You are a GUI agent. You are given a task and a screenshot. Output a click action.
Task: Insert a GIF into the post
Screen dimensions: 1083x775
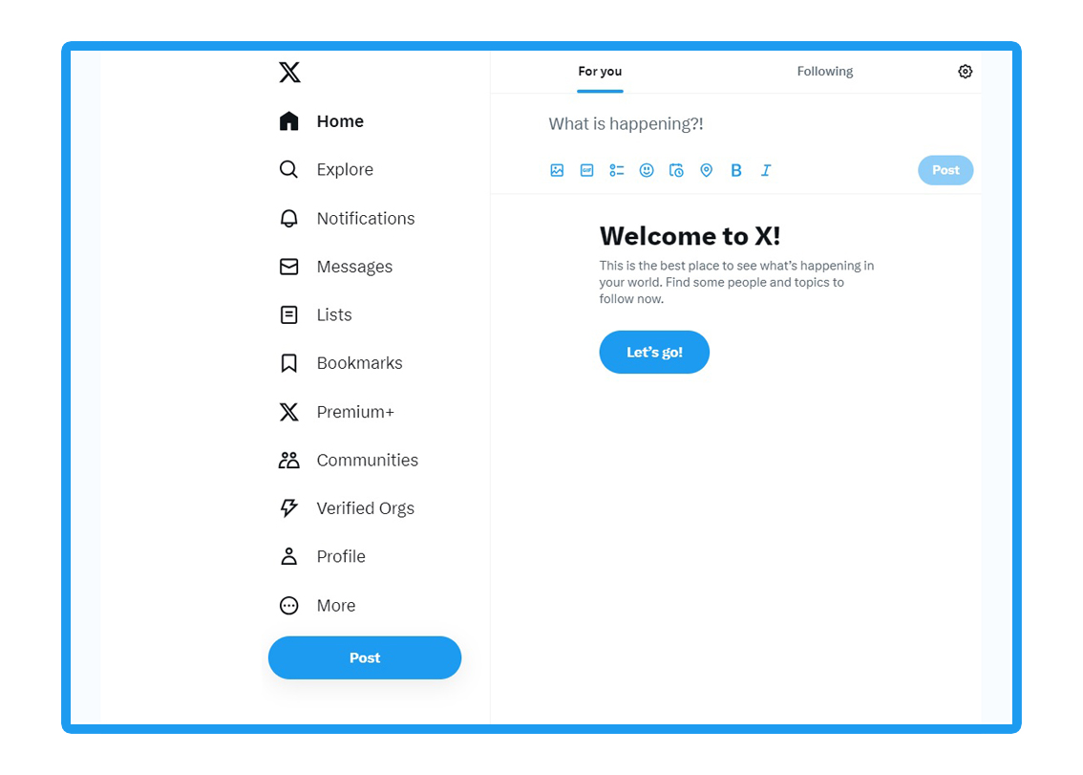click(x=587, y=170)
